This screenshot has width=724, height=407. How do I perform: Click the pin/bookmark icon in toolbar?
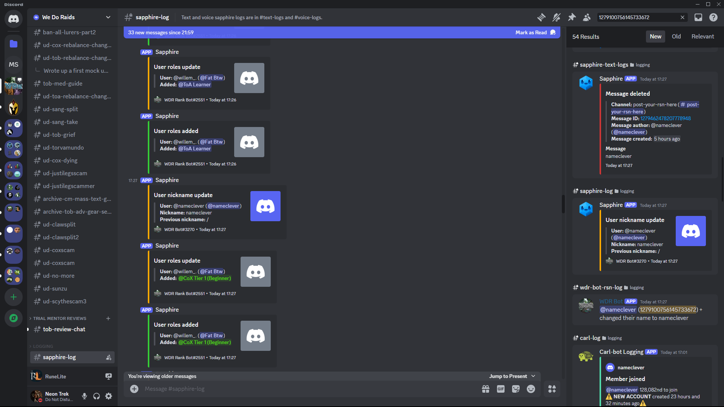click(x=572, y=17)
